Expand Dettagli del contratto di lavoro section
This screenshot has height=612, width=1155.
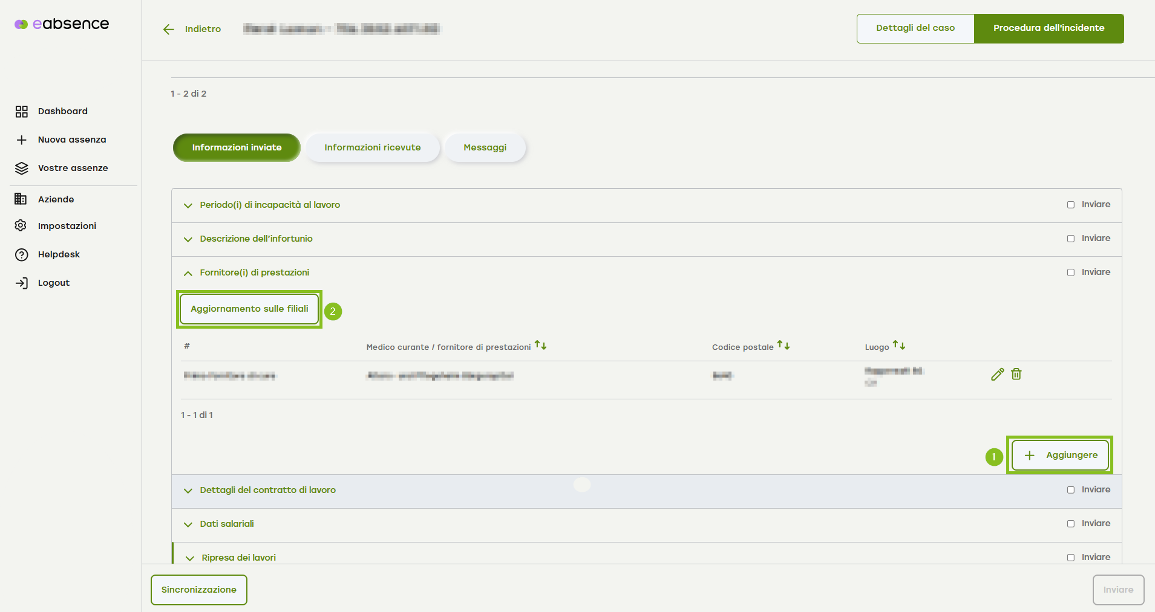pos(188,491)
